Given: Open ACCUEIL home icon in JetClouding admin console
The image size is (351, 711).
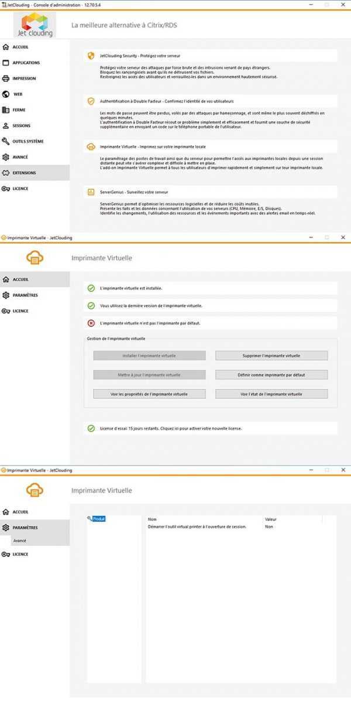Looking at the screenshot, I should coord(6,47).
